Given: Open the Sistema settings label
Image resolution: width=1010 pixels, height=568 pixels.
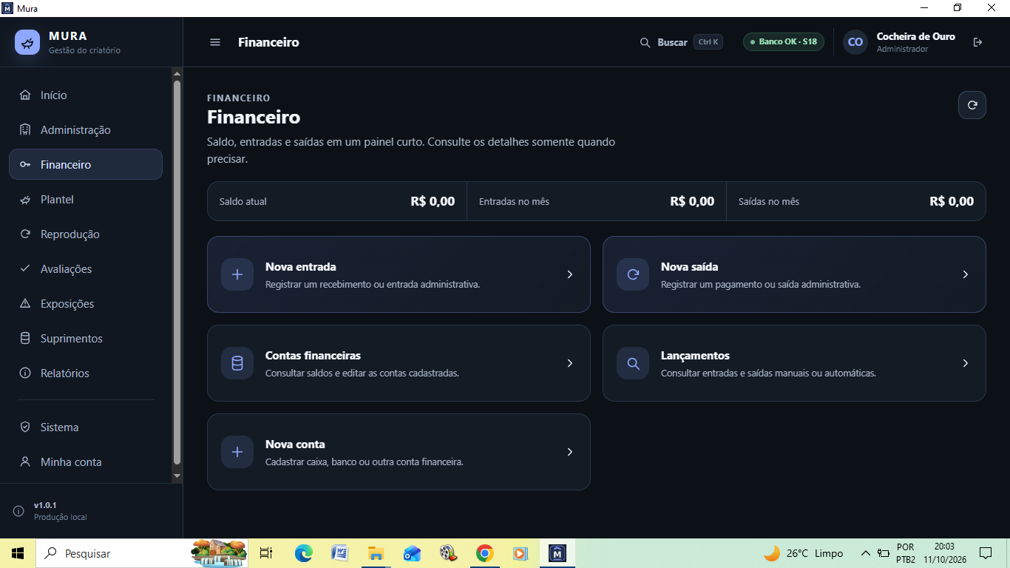Looking at the screenshot, I should (x=59, y=427).
